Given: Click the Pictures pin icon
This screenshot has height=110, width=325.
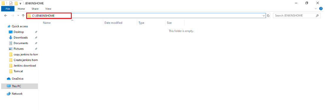Looking at the screenshot, I should 36,49.
